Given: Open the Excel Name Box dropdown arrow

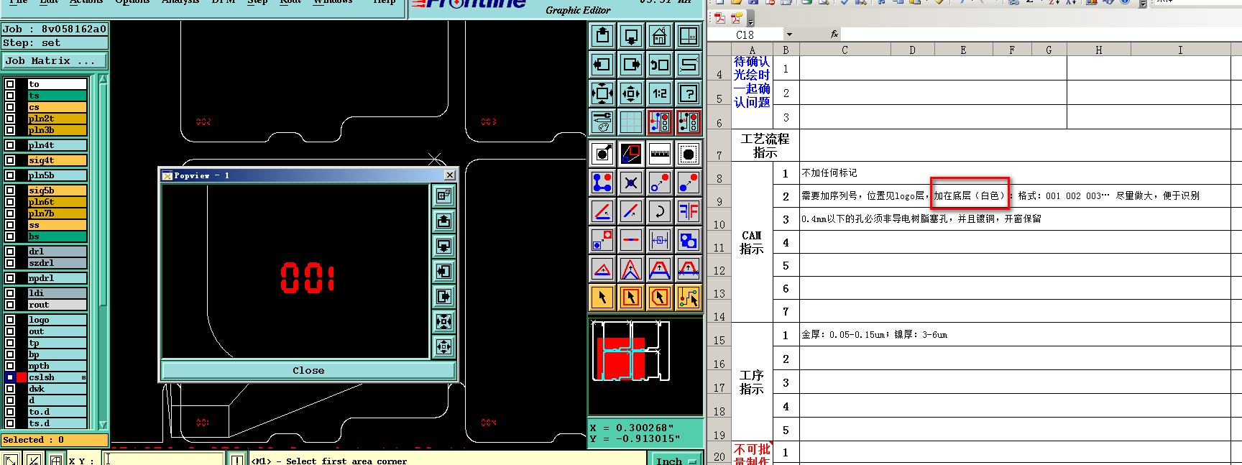Looking at the screenshot, I should click(x=789, y=34).
